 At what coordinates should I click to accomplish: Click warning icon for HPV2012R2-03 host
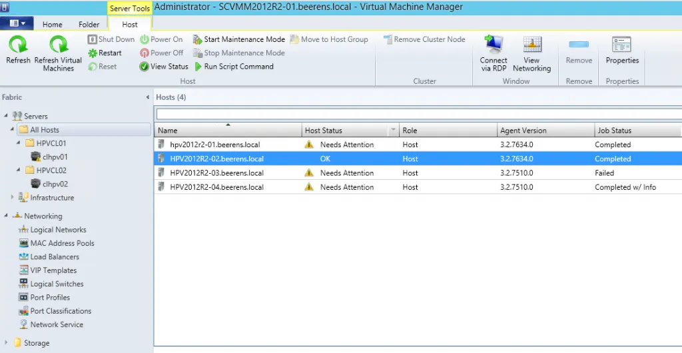click(x=309, y=173)
